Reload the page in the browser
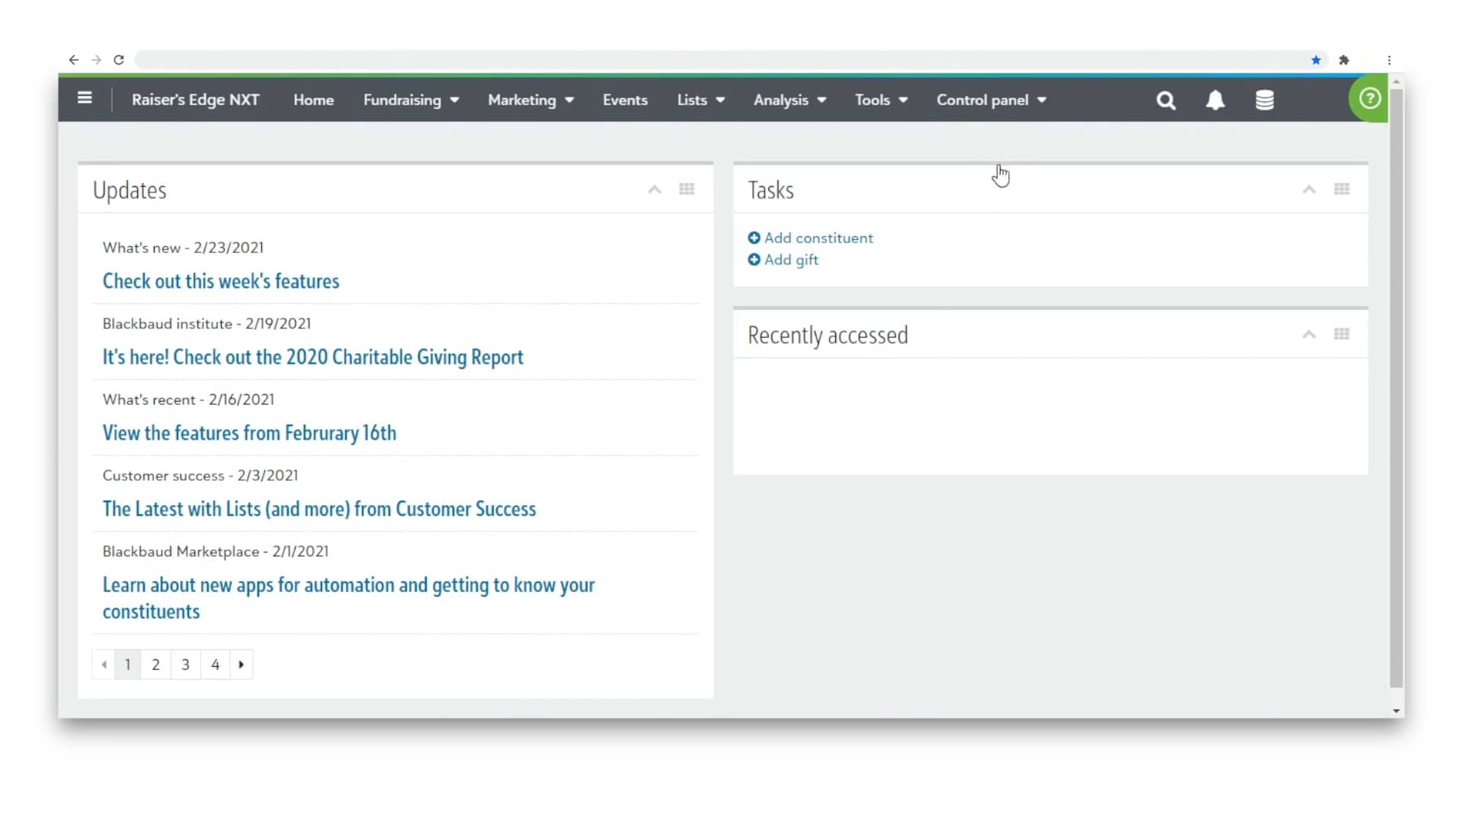 119,59
